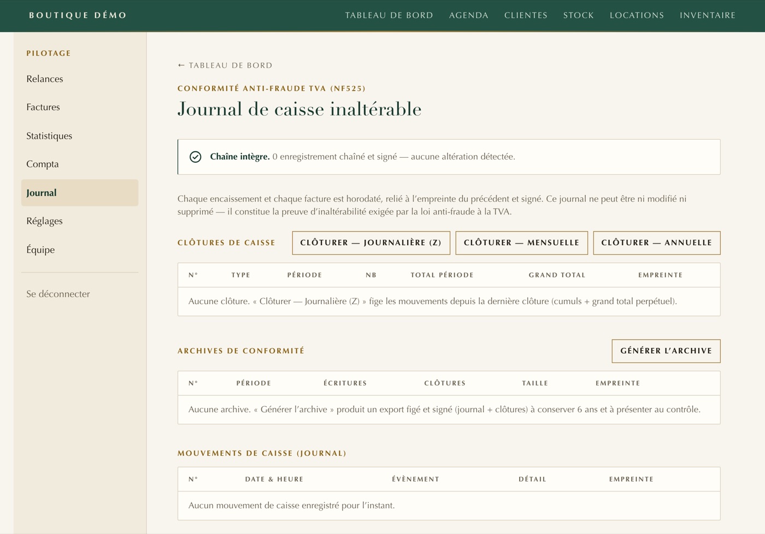This screenshot has height=534, width=765.
Task: Click the chain integrity checkmark icon
Action: [195, 157]
